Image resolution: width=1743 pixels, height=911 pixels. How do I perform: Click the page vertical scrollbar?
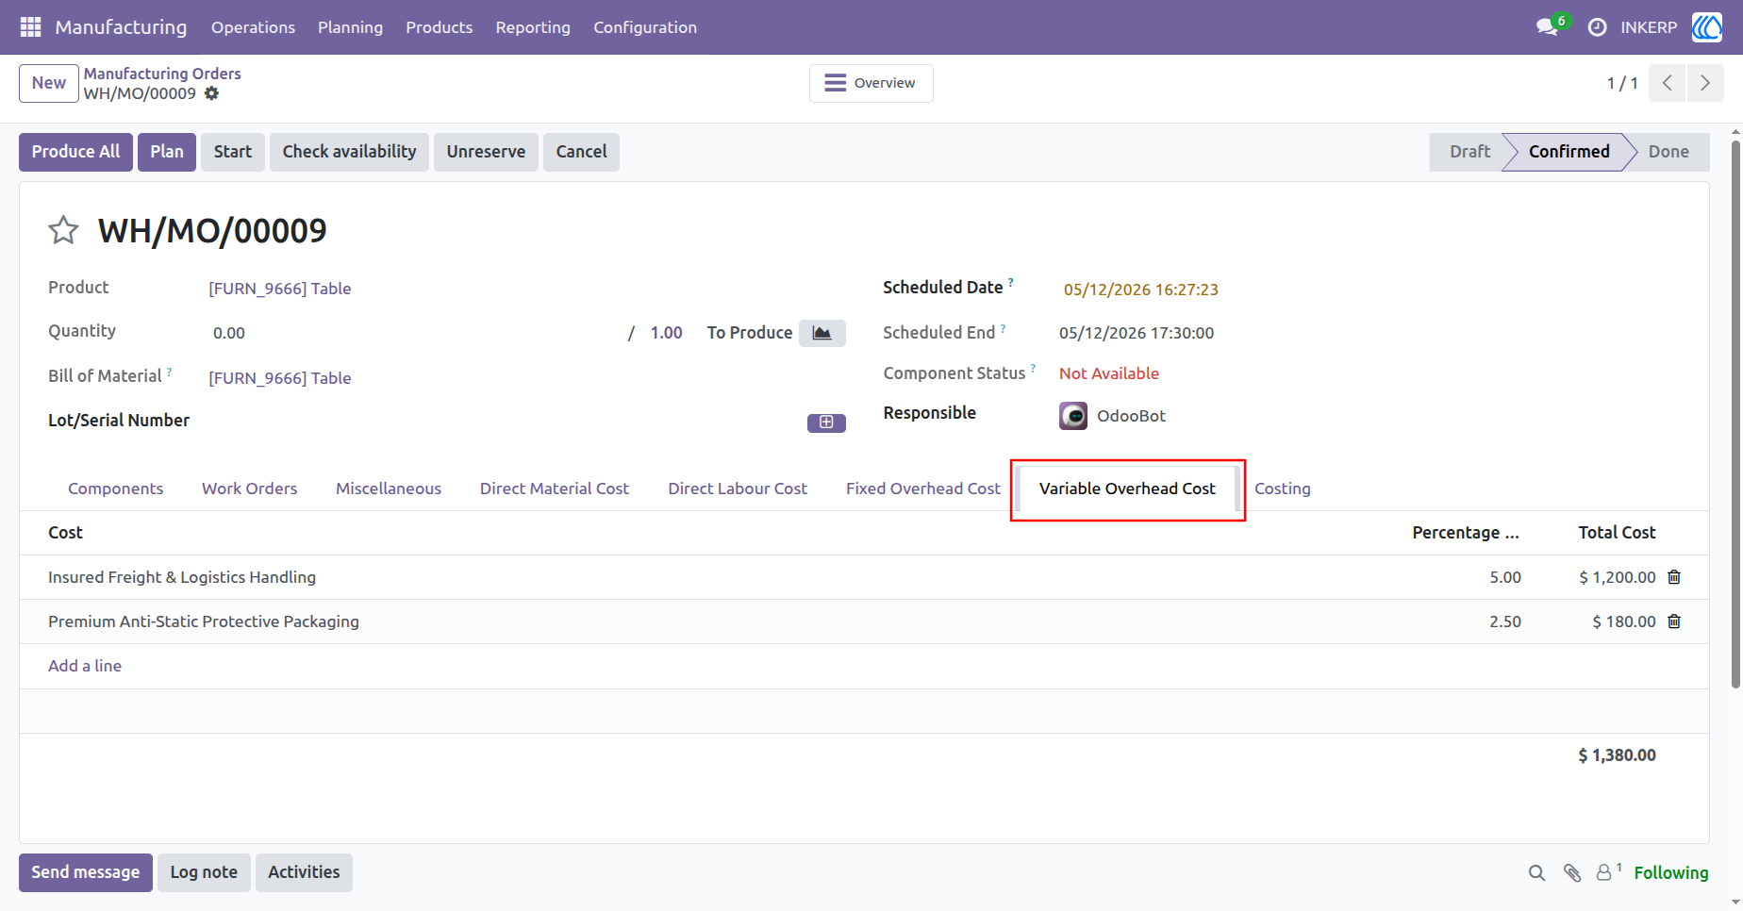tap(1735, 415)
